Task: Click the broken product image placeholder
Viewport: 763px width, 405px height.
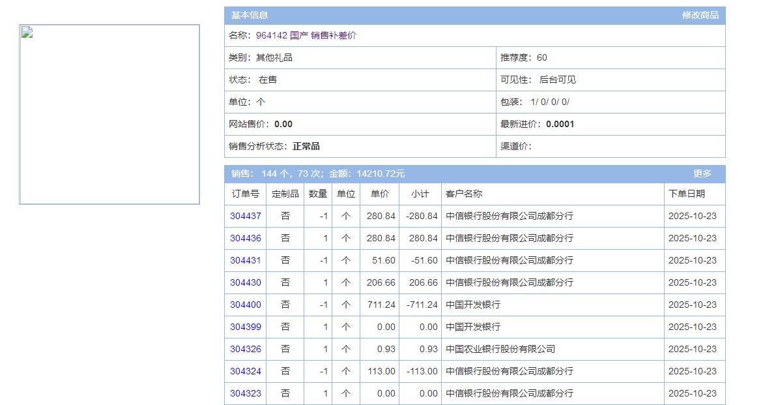Action: point(109,115)
